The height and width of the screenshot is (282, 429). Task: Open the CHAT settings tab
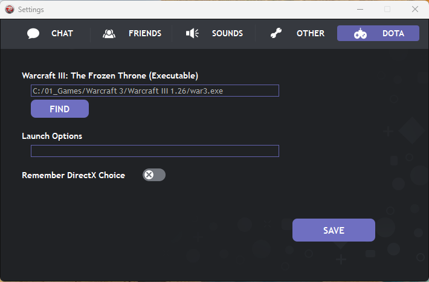[62, 33]
